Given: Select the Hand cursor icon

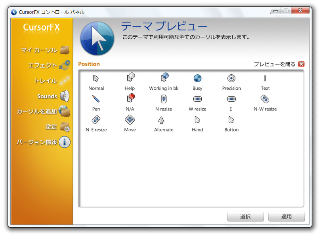Looking at the screenshot, I should click(197, 120).
